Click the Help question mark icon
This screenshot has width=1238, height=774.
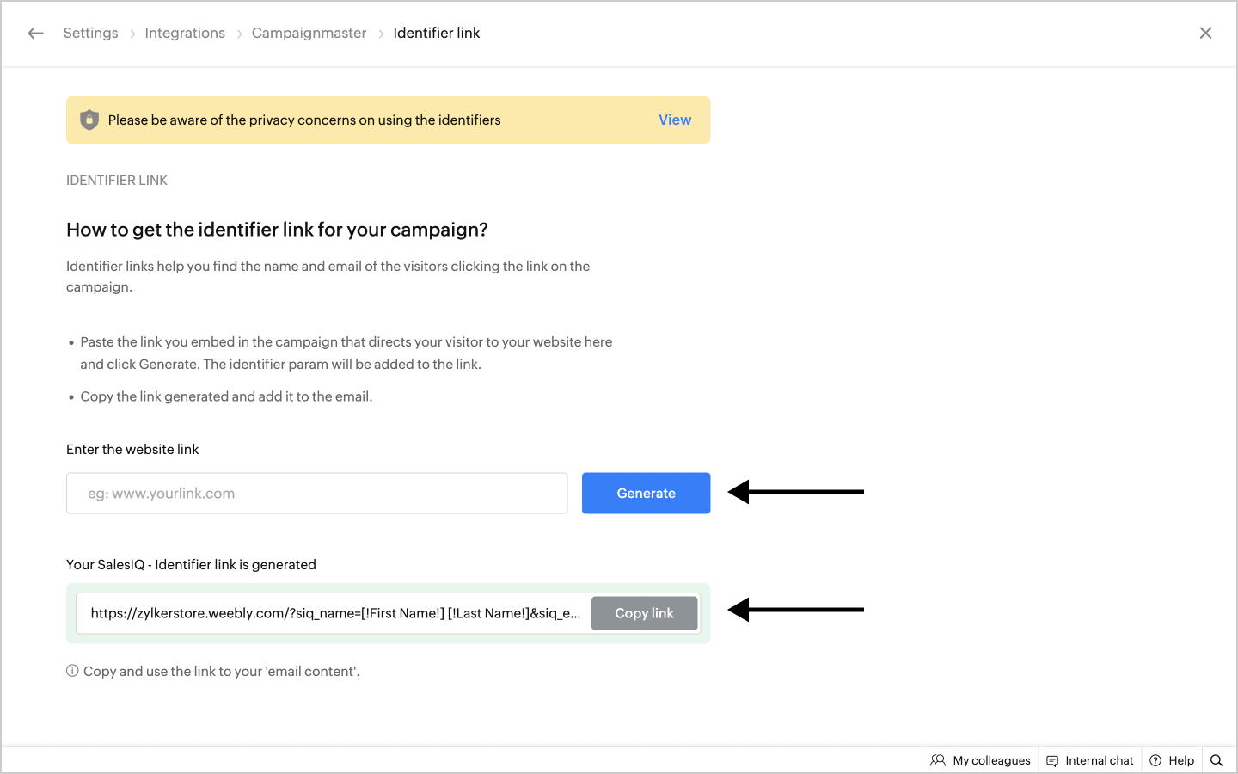[1155, 760]
